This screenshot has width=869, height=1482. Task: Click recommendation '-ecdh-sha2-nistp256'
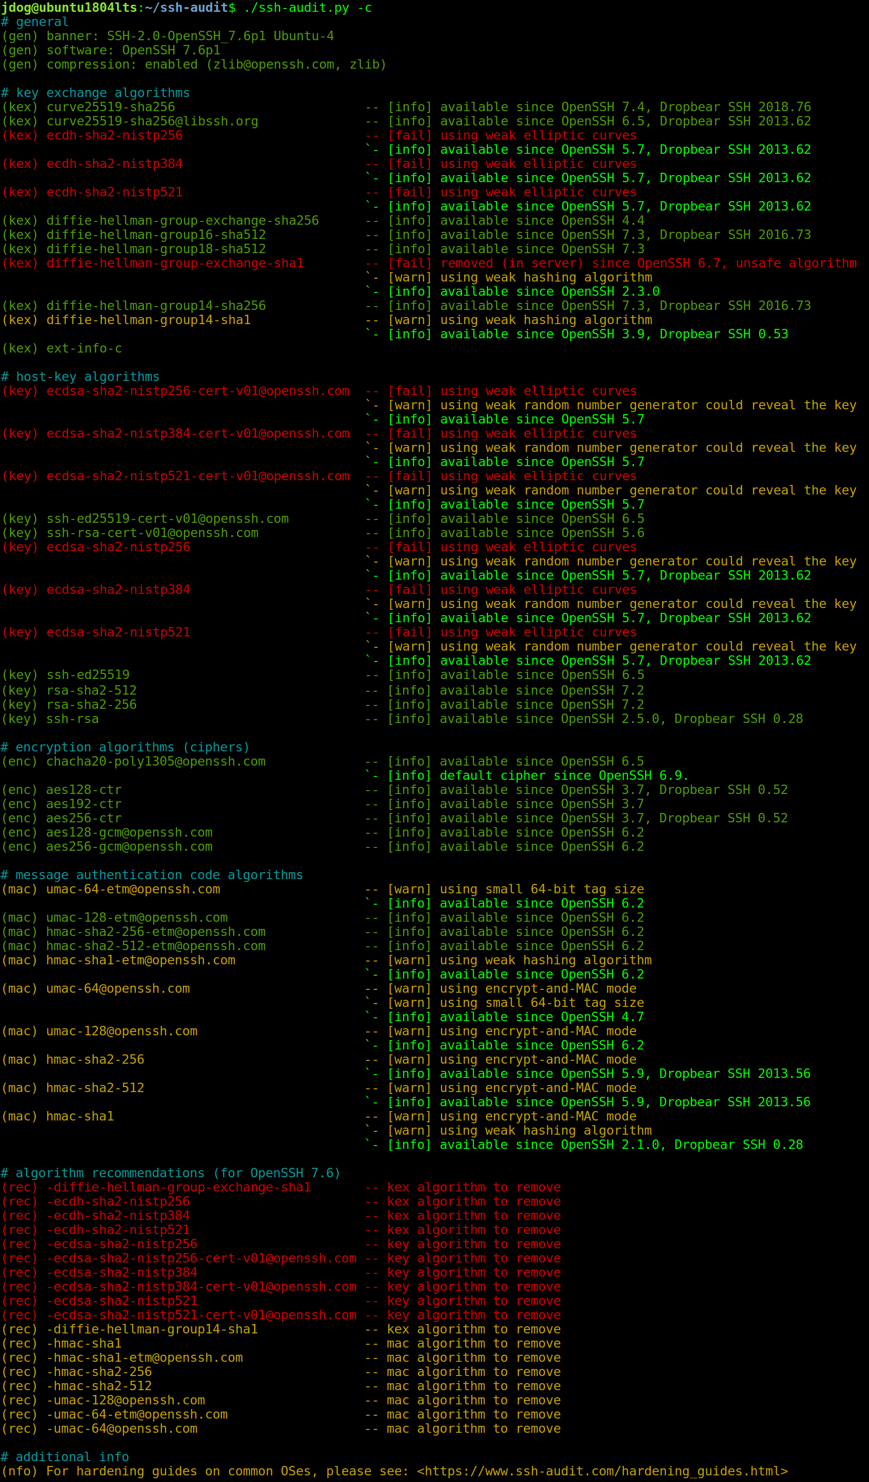(x=118, y=1201)
